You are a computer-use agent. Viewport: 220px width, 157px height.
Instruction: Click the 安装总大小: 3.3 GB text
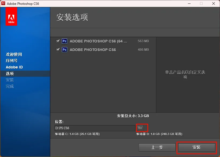tap(133, 116)
